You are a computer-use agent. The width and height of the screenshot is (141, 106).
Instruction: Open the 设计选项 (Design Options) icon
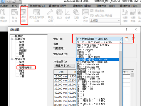(x=85, y=12)
